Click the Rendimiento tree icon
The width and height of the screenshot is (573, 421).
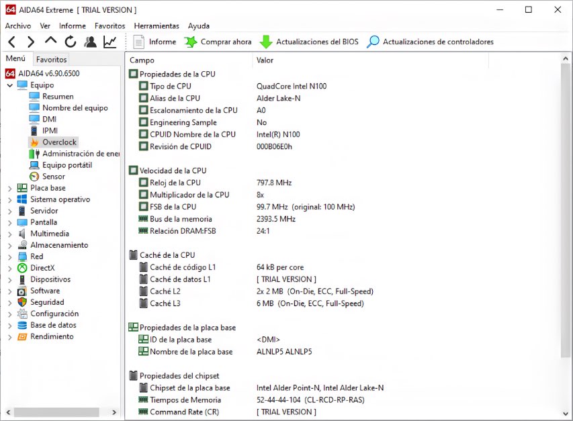click(22, 336)
